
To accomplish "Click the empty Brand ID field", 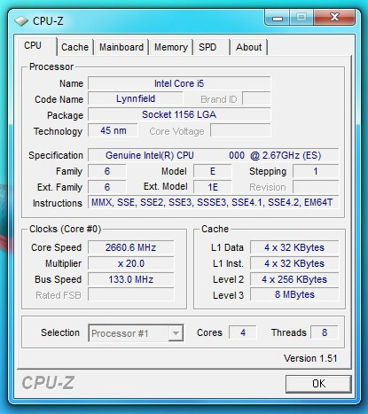I will [256, 98].
